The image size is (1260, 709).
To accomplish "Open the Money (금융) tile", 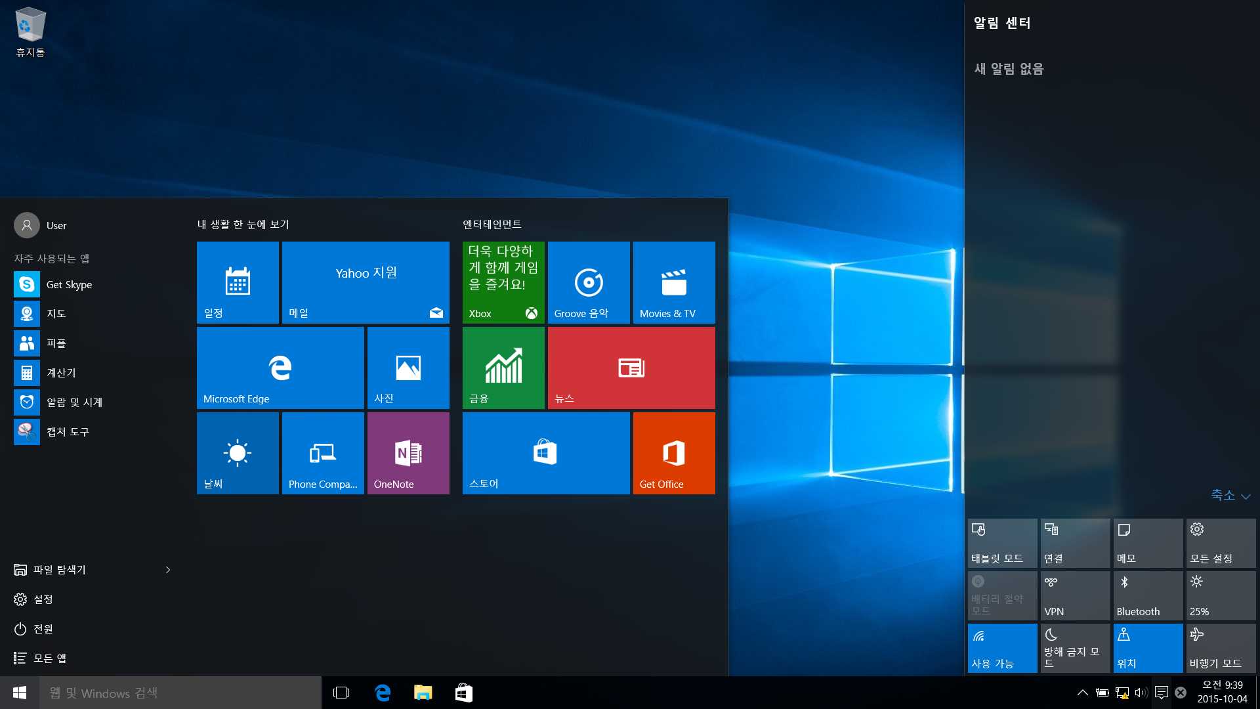I will tap(503, 368).
